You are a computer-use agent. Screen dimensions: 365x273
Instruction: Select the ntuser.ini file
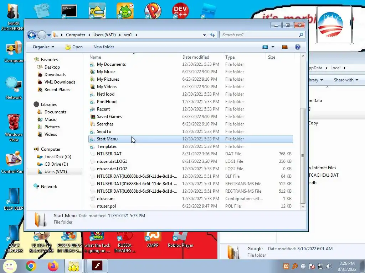191,198
